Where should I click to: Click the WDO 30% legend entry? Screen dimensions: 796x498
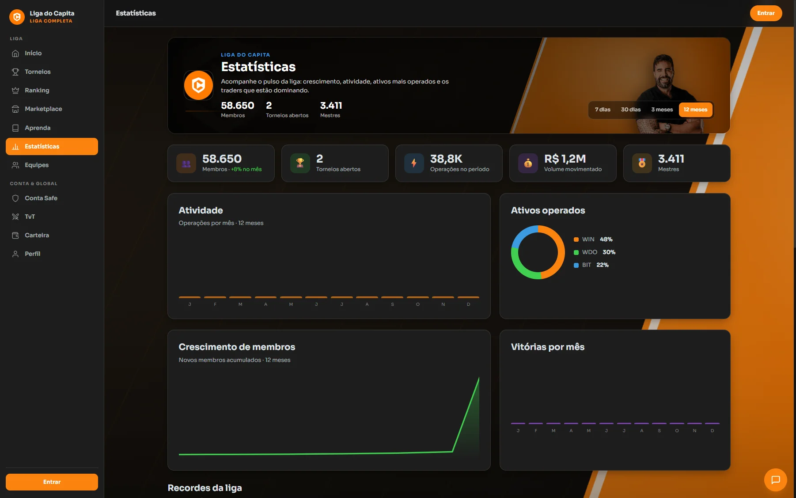tap(595, 252)
